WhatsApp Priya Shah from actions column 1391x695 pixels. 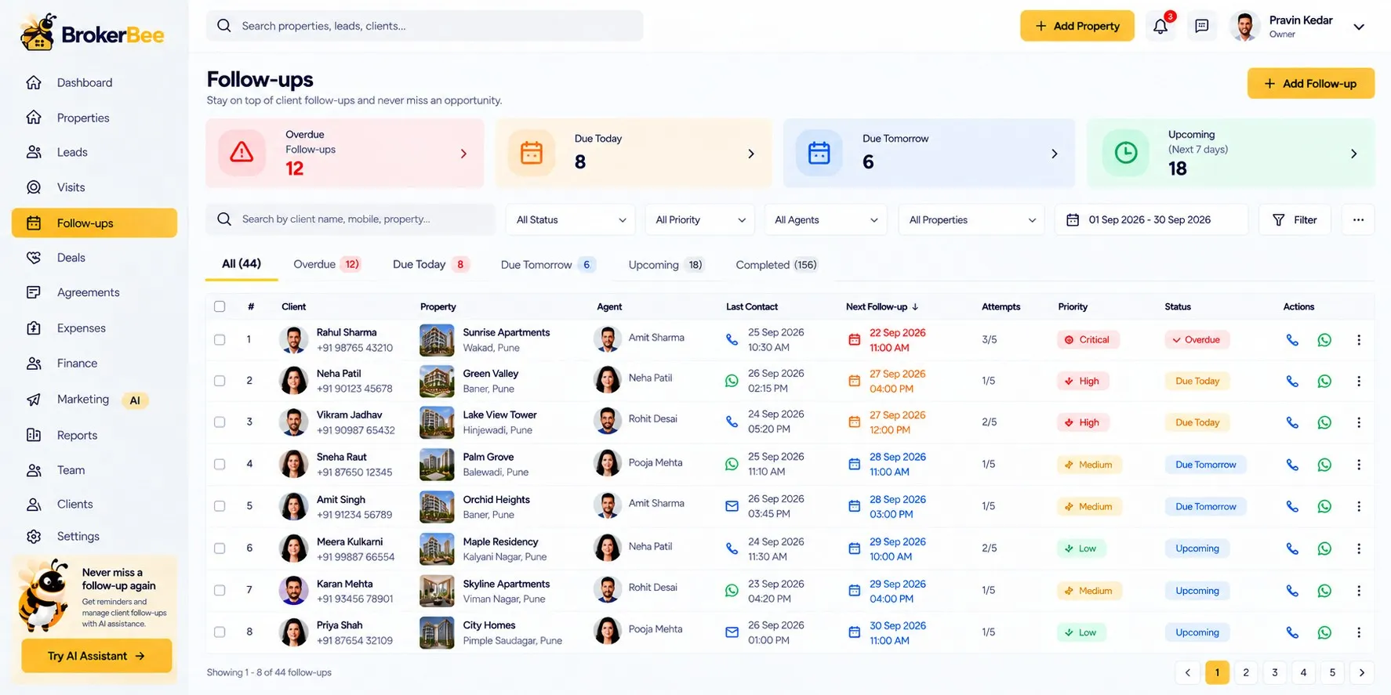click(x=1324, y=632)
